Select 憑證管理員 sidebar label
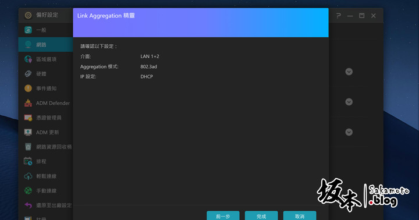Screen dimensions: 419x220 (49, 118)
